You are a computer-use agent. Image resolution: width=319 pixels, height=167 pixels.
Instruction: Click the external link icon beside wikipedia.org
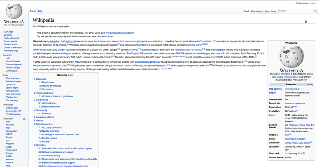coord(298,89)
